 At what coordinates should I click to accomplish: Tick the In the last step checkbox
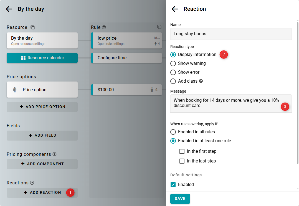pyautogui.click(x=182, y=161)
